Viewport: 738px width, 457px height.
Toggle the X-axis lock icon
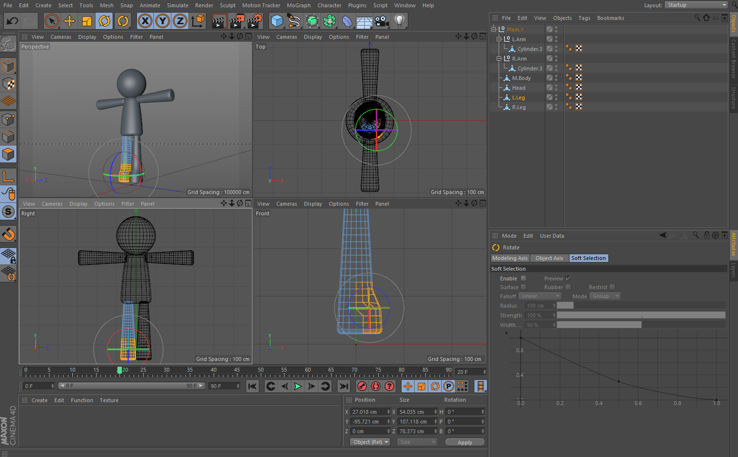145,21
